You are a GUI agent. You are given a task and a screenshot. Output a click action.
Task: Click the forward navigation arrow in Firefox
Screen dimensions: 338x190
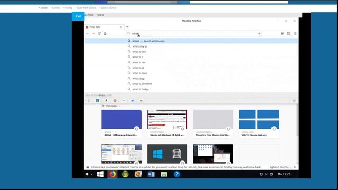(x=93, y=34)
